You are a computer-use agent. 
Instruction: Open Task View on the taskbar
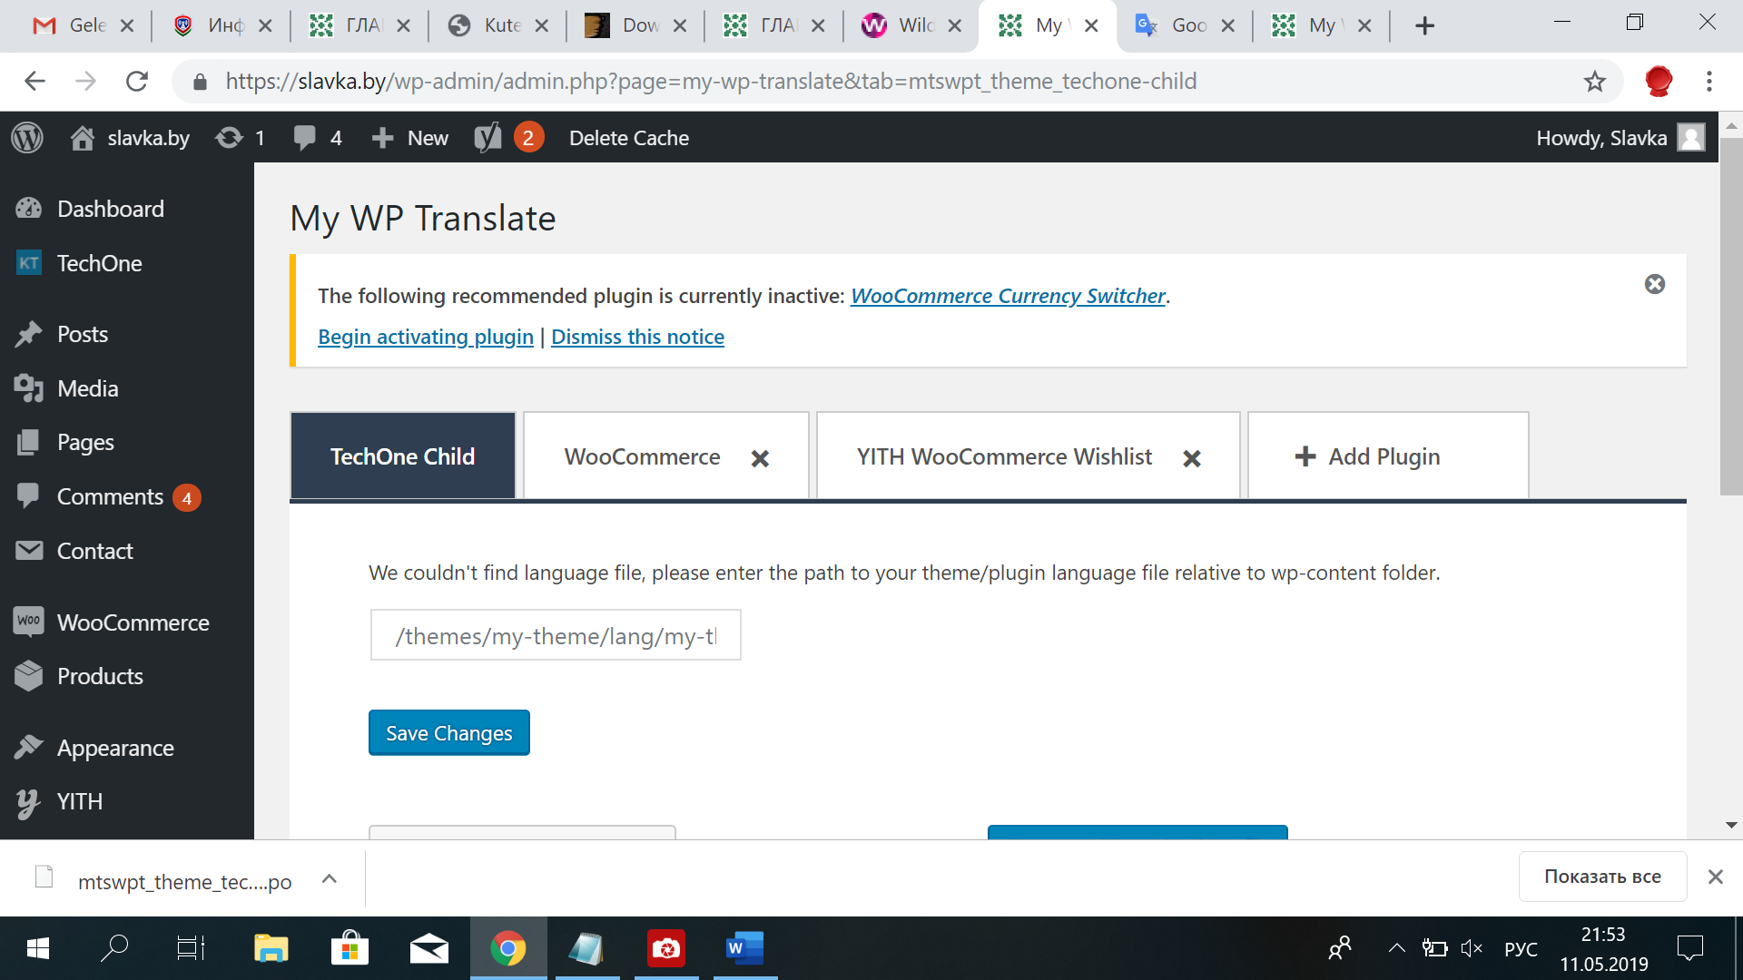point(191,949)
